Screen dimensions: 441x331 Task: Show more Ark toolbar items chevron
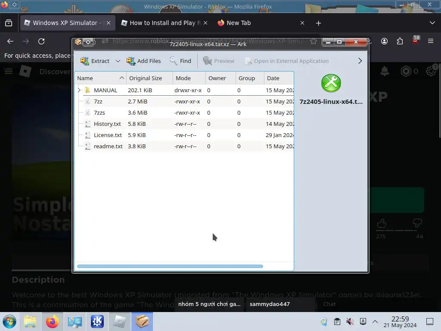pyautogui.click(x=360, y=61)
